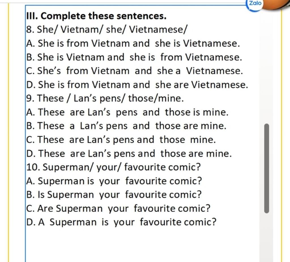This screenshot has height=262, width=290.
Task: Click question 10 prompt Superman/ your/ favourite comic
Action: 113,167
